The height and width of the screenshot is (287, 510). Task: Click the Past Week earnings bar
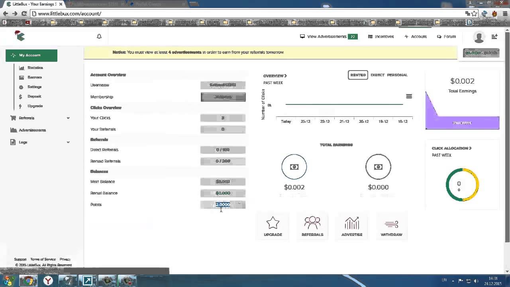coord(462,123)
